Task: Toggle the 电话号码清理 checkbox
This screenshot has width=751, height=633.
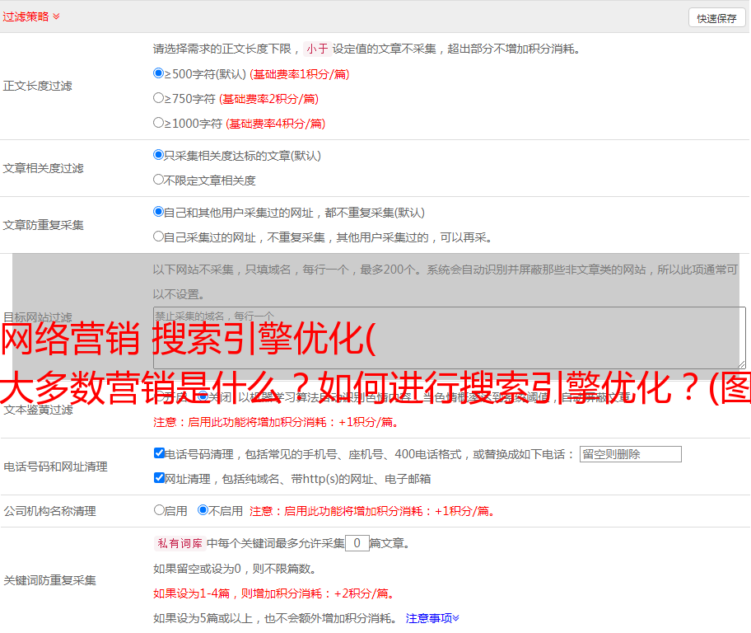Action: coord(159,453)
